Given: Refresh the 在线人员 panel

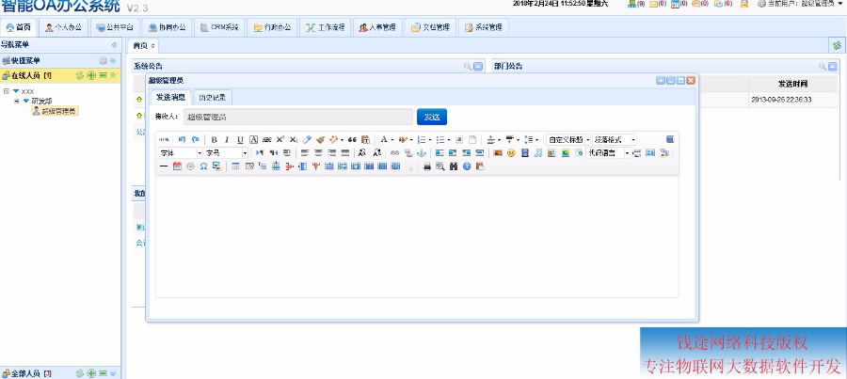Looking at the screenshot, I should coord(80,75).
